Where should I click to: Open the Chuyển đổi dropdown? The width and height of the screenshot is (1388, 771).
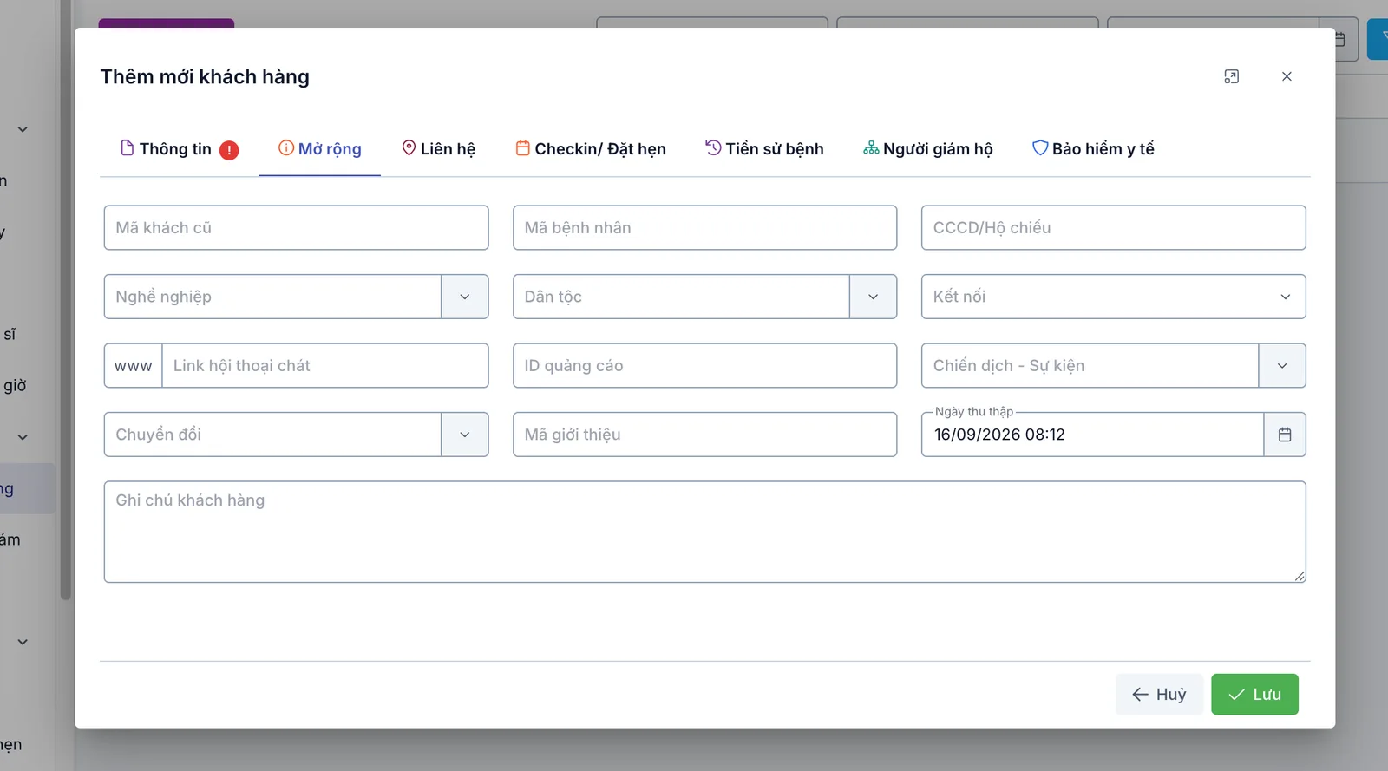(x=465, y=435)
